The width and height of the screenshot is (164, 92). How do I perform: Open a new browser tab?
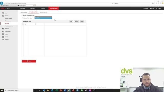[x=35, y=6]
